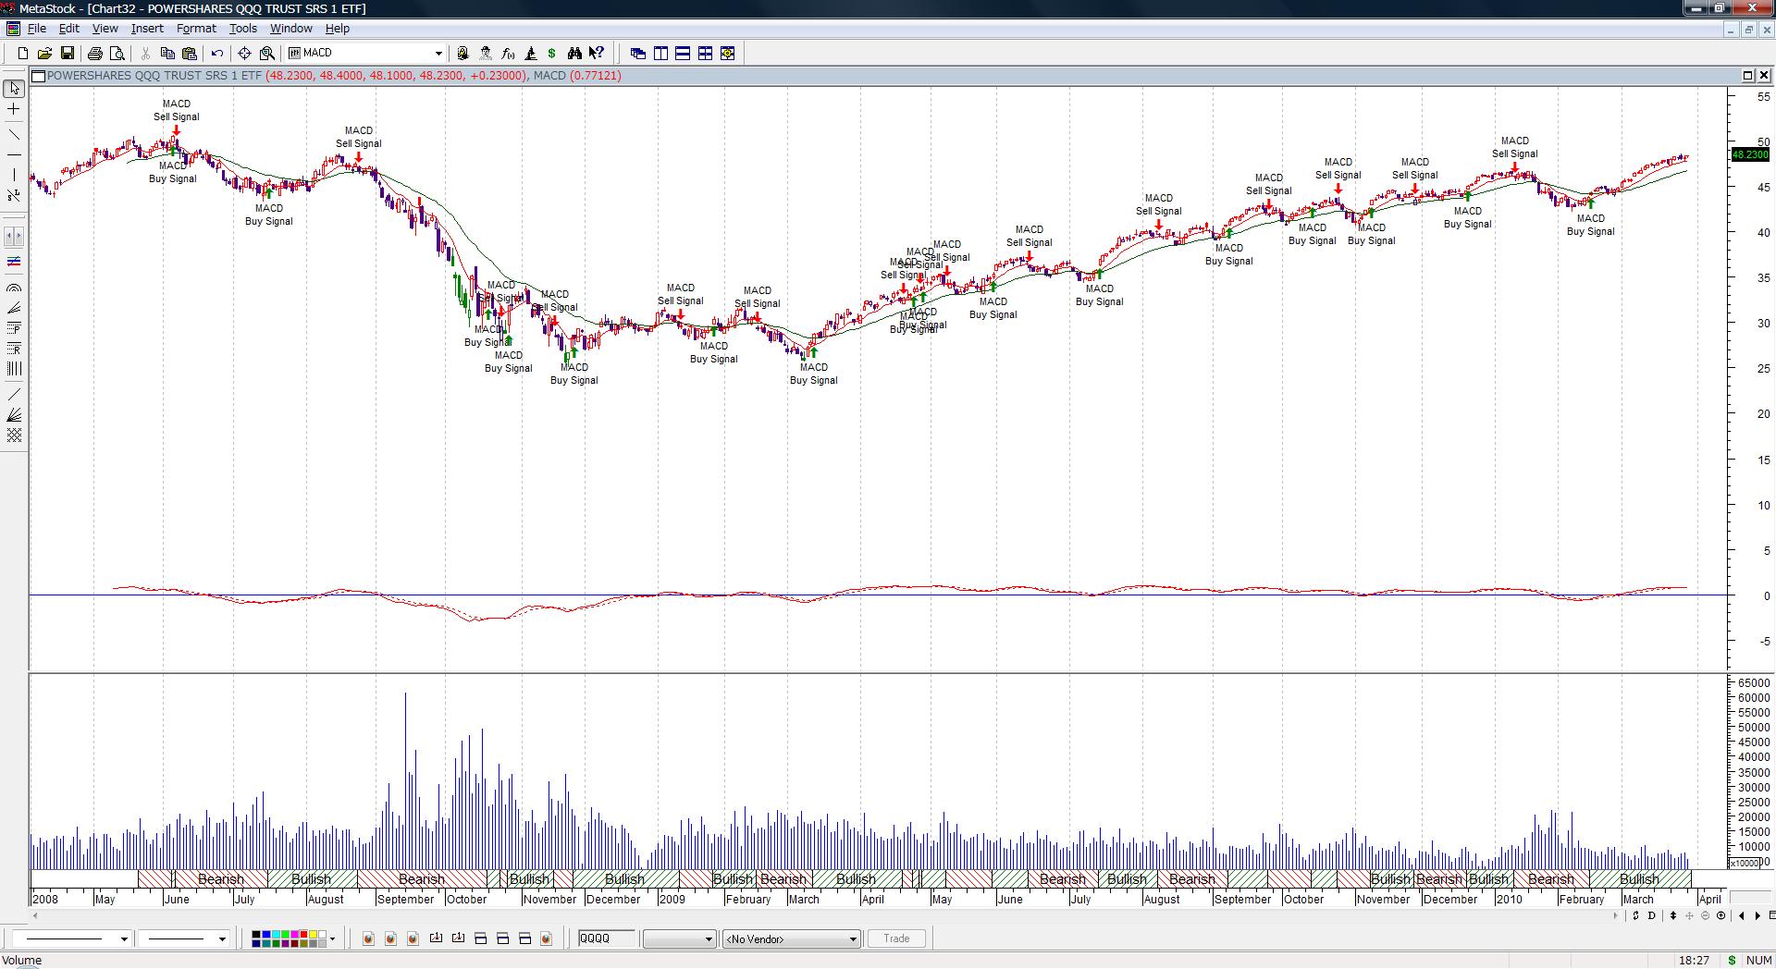Toggle the D periodicity button at bottom right
Viewport: 1776px width, 969px height.
point(1652,915)
